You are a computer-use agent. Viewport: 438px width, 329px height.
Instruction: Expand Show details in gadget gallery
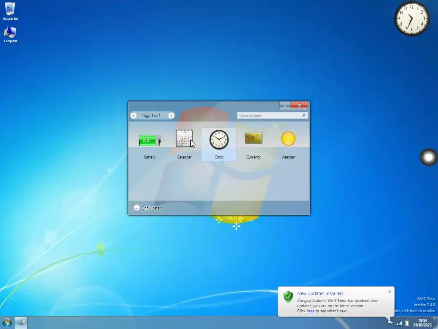point(148,208)
